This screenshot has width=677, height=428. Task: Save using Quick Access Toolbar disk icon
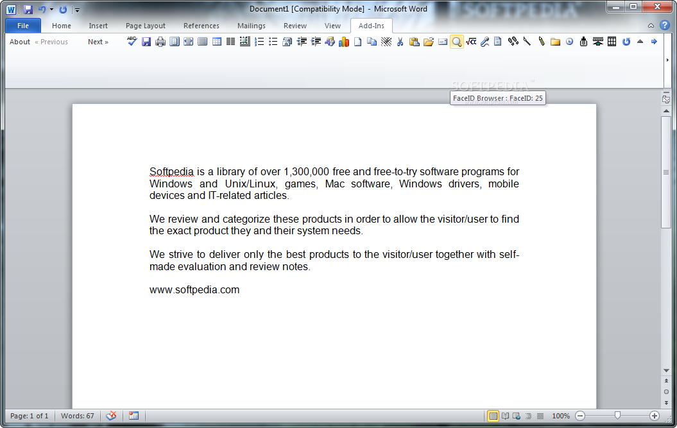click(28, 9)
